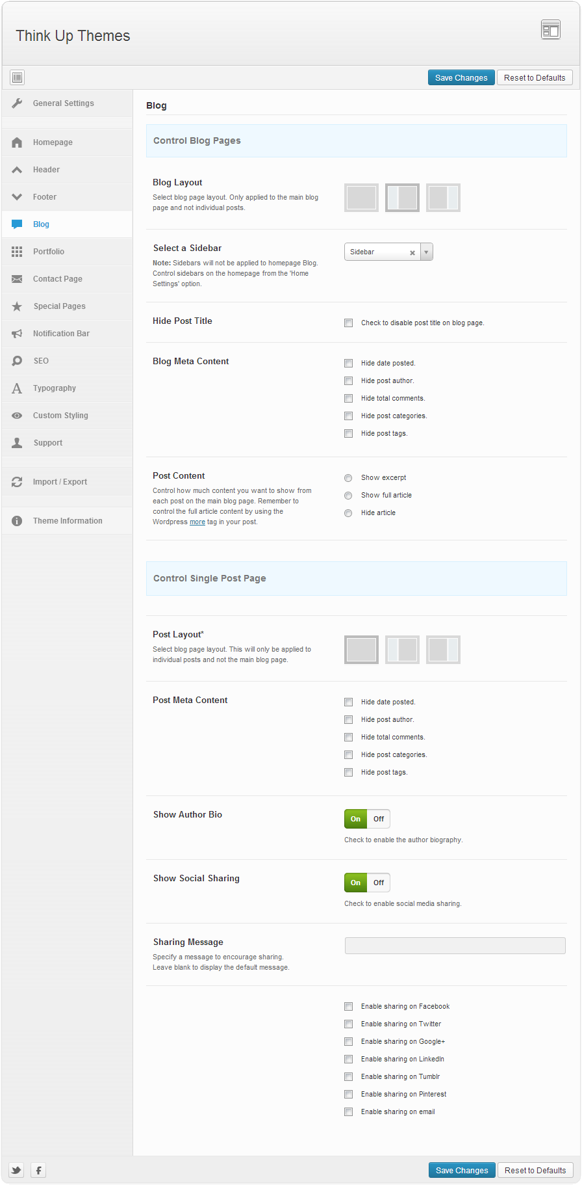This screenshot has width=582, height=1185.
Task: Enable sharing on Facebook checkbox
Action: tap(349, 1007)
